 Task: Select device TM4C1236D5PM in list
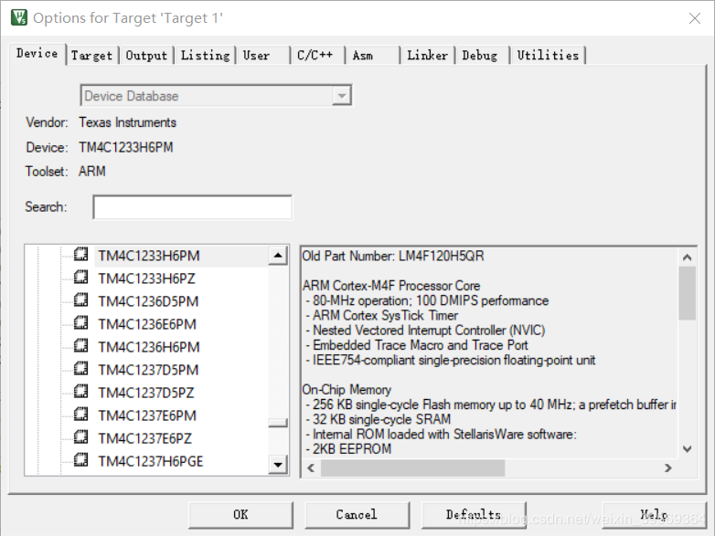(x=148, y=301)
